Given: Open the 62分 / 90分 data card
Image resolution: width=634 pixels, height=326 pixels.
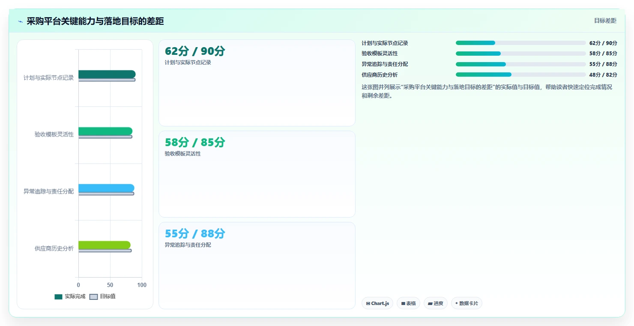Looking at the screenshot, I should pos(257,83).
